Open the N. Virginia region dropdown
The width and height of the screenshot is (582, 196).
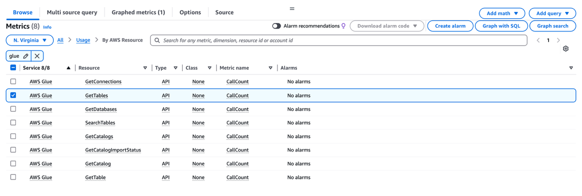30,40
